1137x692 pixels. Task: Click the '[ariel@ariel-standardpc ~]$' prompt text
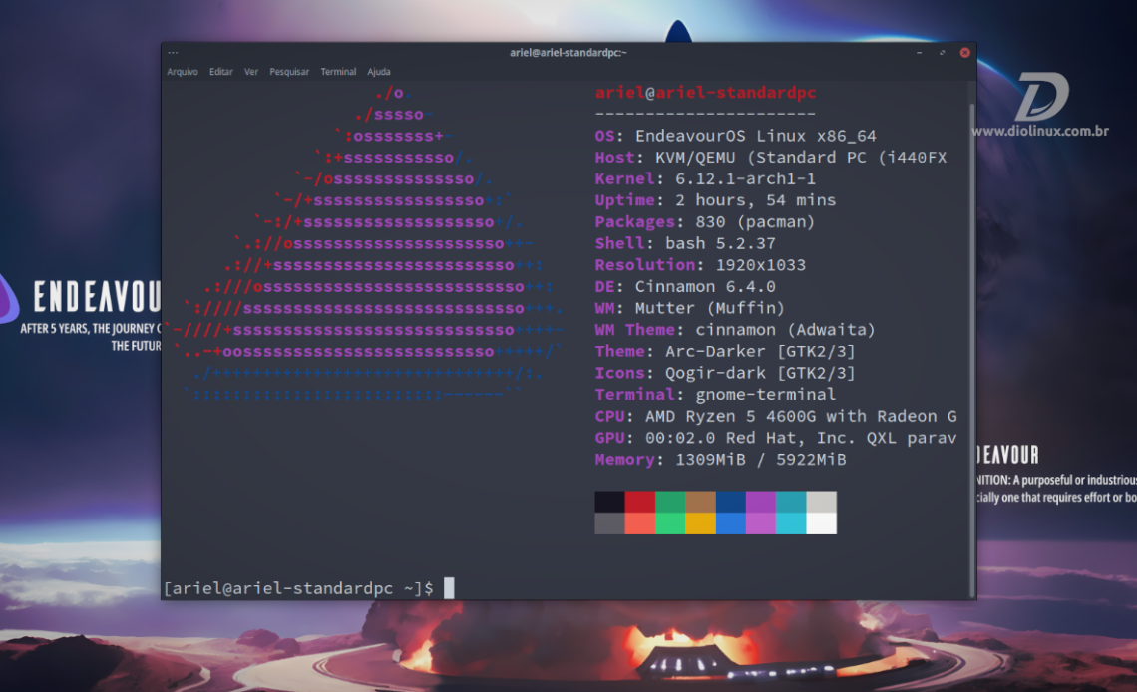(x=298, y=588)
